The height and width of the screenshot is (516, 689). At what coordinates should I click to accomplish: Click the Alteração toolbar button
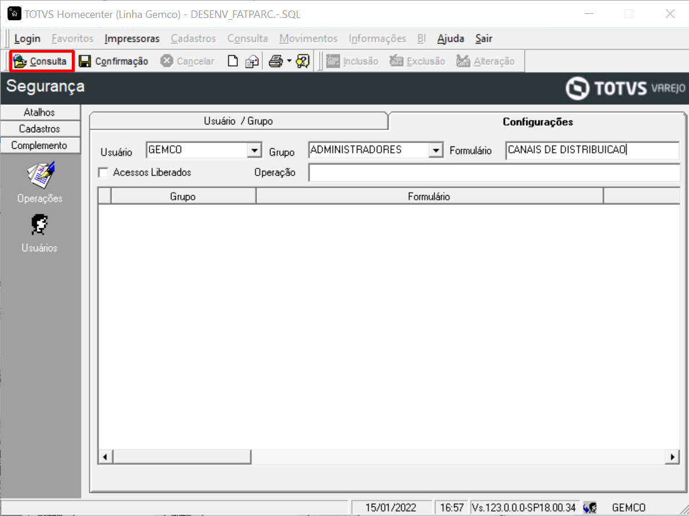(486, 61)
